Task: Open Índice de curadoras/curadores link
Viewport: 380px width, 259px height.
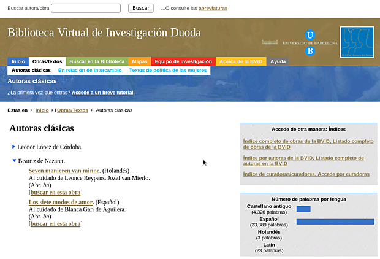Action: [306, 174]
